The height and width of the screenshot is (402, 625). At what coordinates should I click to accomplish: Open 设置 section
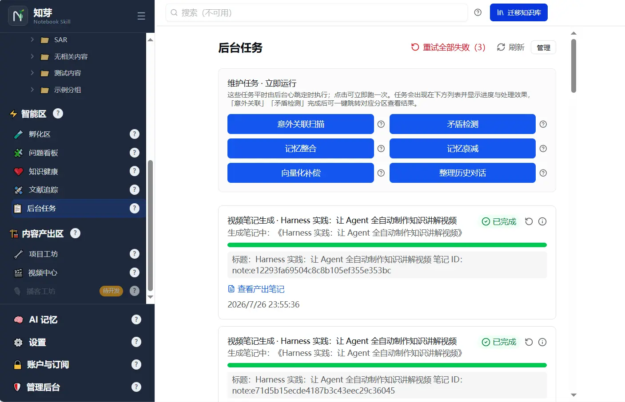pyautogui.click(x=37, y=342)
